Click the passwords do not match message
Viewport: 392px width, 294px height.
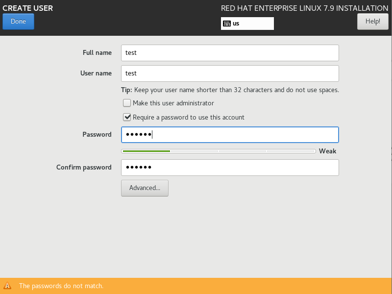click(61, 286)
